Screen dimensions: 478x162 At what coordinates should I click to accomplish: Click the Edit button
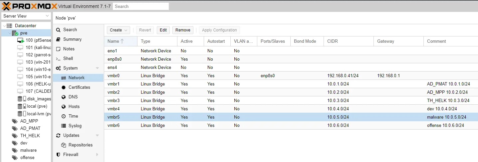coord(163,30)
